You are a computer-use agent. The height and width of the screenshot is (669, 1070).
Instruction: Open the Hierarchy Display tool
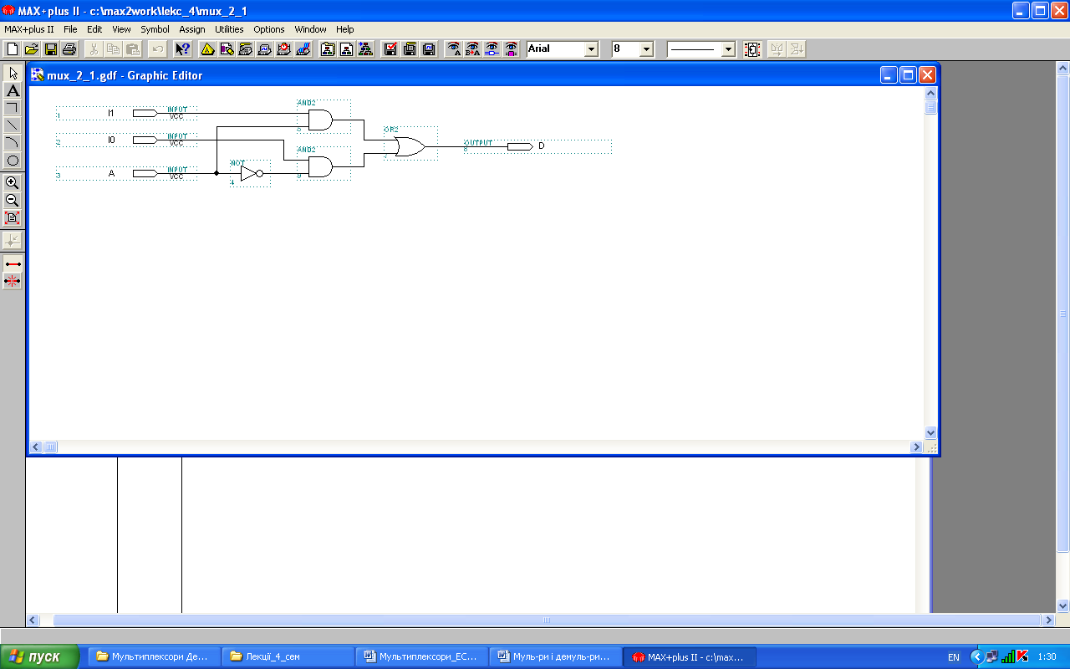click(x=207, y=49)
